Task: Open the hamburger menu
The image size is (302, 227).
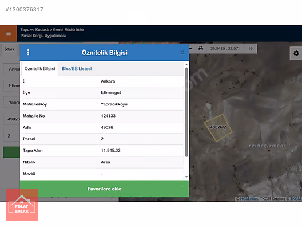Action: click(x=9, y=33)
